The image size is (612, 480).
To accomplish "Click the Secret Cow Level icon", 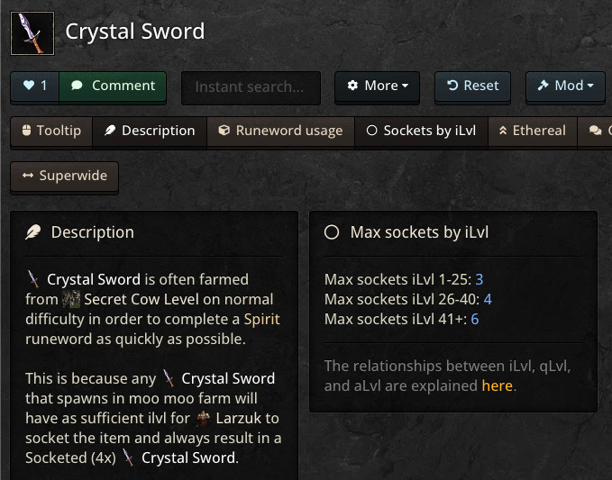I will click(x=72, y=299).
